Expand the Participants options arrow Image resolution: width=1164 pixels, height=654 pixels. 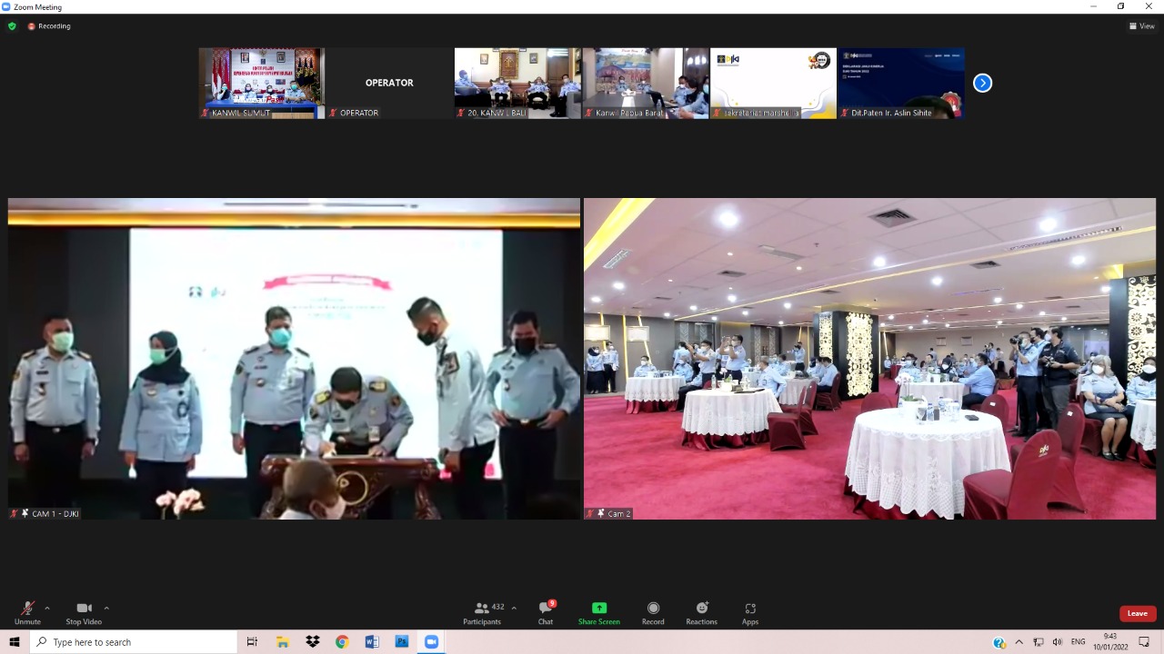pos(514,608)
